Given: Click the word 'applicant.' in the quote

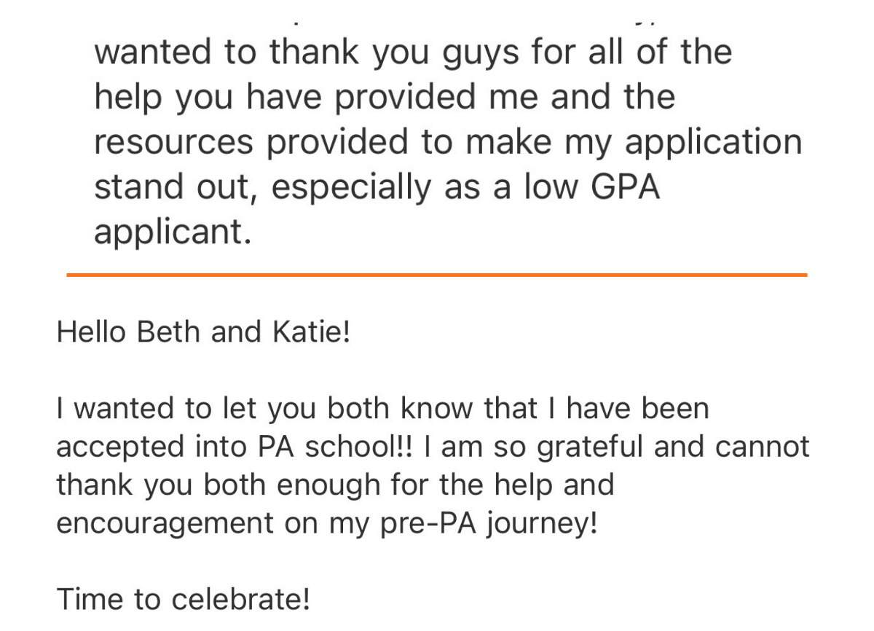Looking at the screenshot, I should pyautogui.click(x=173, y=233).
